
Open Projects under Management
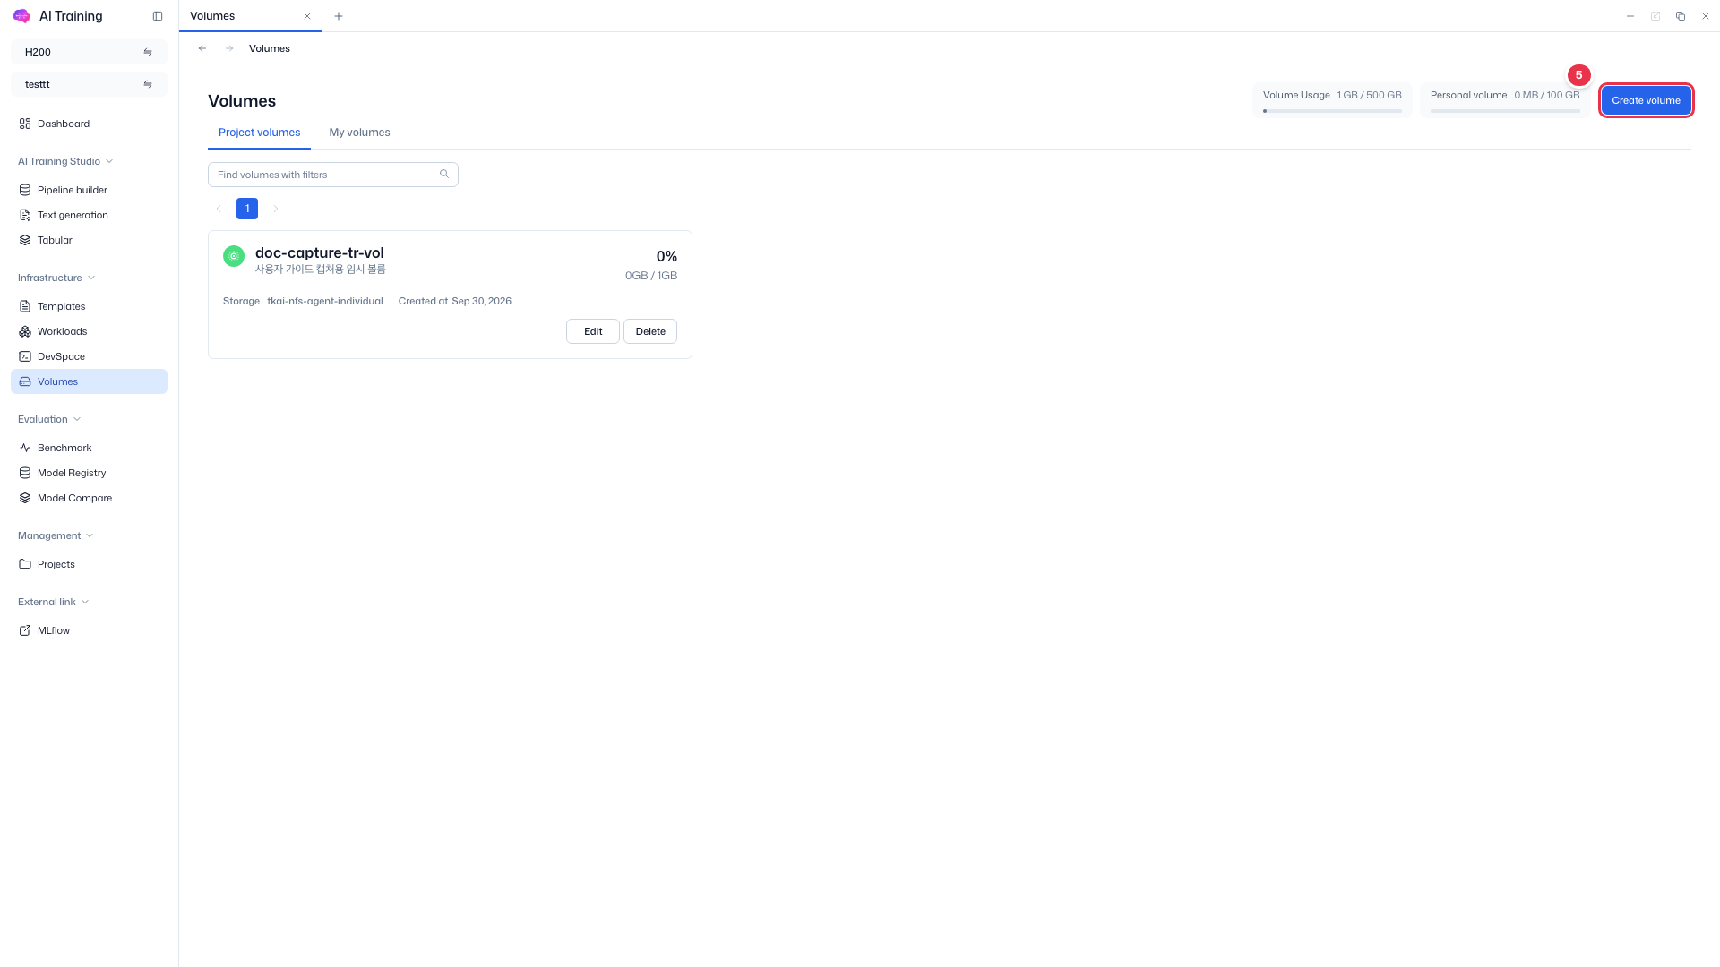[89, 564]
